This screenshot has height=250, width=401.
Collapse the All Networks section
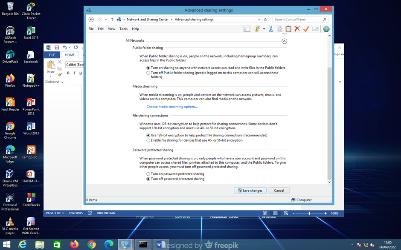(285, 41)
